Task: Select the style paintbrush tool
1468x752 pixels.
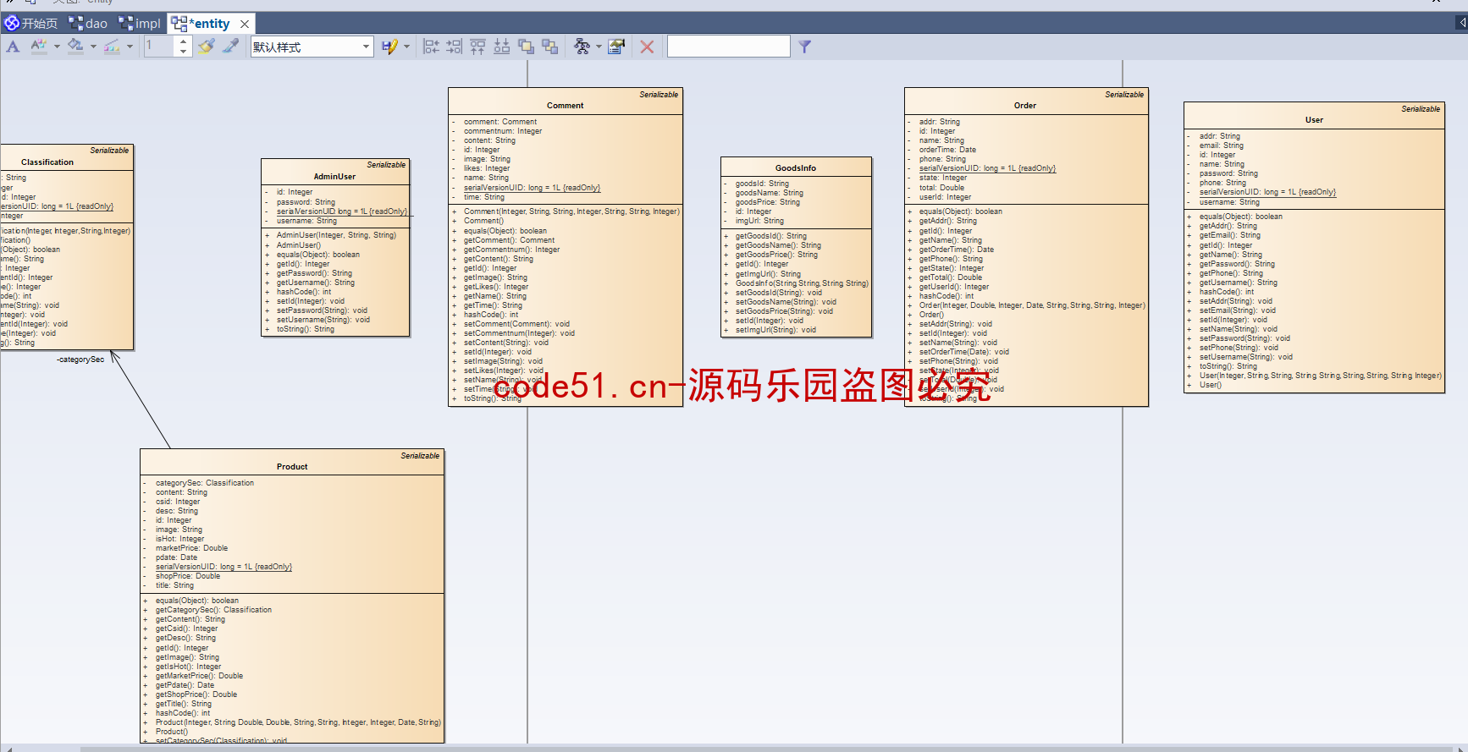Action: click(206, 47)
